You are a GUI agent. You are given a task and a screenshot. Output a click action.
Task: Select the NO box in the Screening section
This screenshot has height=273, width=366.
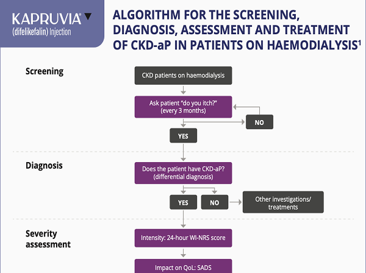click(x=259, y=122)
